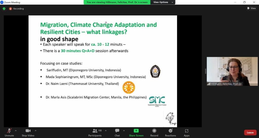The width and height of the screenshot is (259, 138).
Task: Expand the Chat options caret
Action: tap(124, 131)
